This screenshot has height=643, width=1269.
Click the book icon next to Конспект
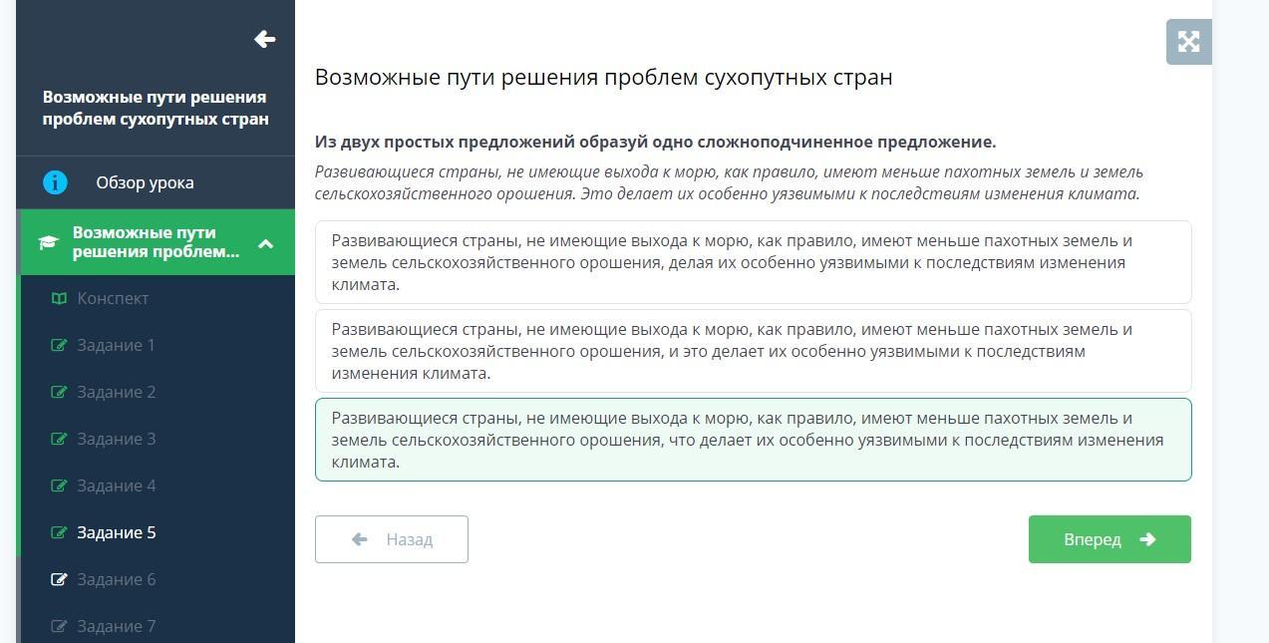(59, 298)
